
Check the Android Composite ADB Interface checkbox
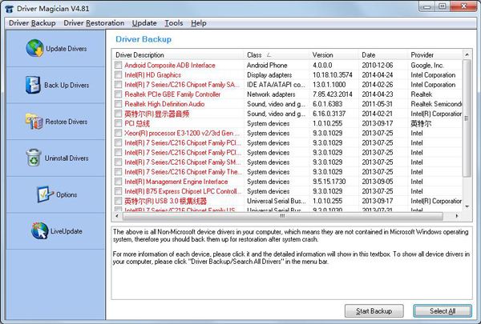click(119, 65)
